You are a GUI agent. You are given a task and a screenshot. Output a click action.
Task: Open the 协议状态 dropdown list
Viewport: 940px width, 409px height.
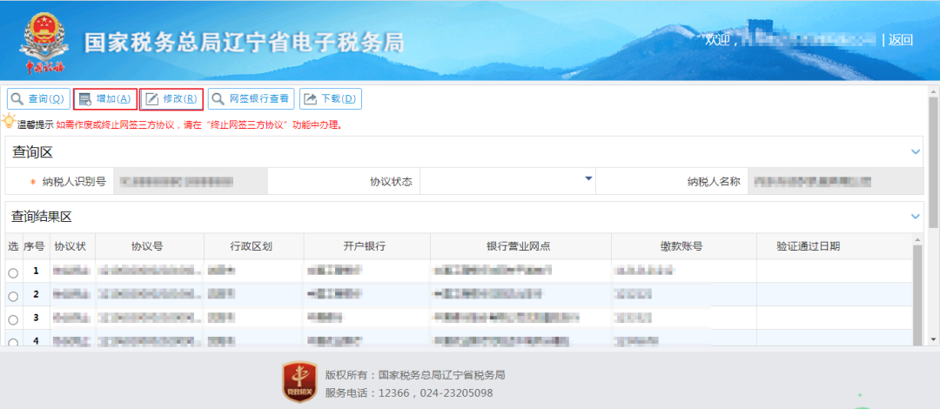(588, 179)
